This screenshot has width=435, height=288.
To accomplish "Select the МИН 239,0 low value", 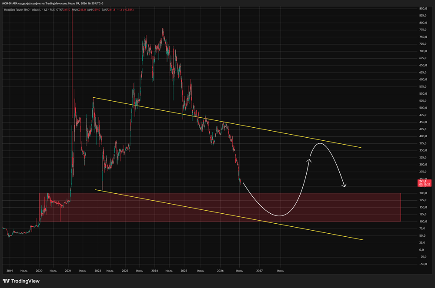I will pyautogui.click(x=94, y=10).
